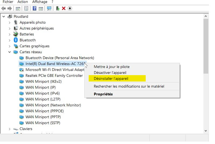This screenshot has height=144, width=215.
Task: Click the WAN Miniport (IKEv2) adapter icon
Action: 21,81
